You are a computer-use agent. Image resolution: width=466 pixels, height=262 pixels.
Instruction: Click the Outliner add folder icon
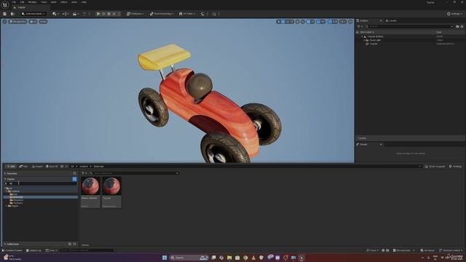(457, 26)
